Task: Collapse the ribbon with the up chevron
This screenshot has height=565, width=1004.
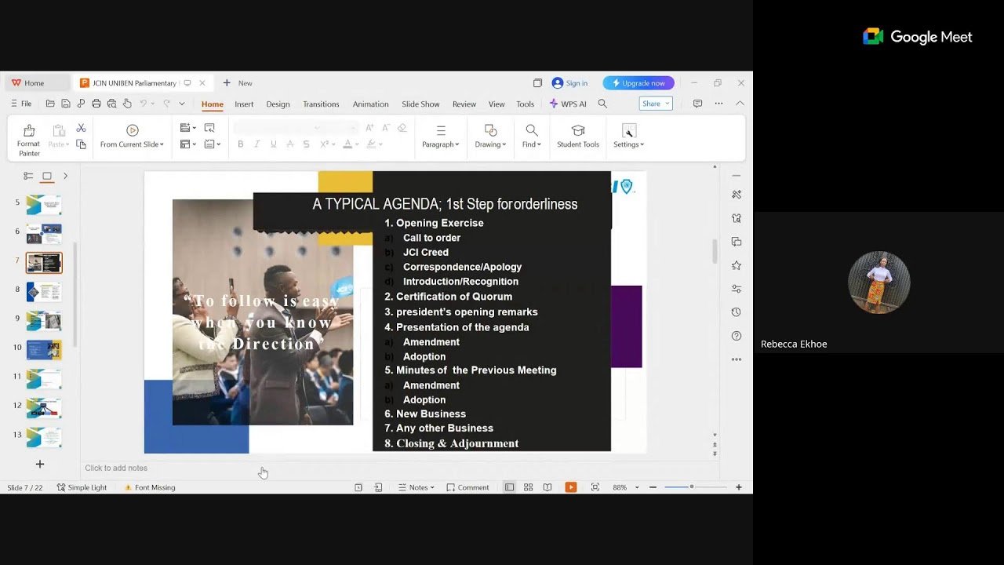Action: click(x=740, y=104)
